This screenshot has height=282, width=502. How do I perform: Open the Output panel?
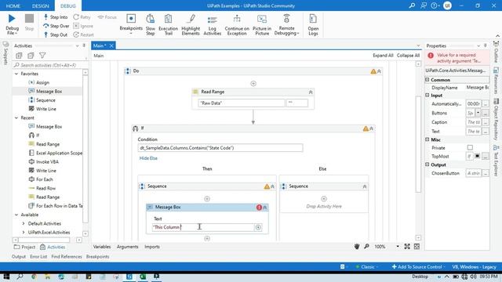tap(19, 257)
